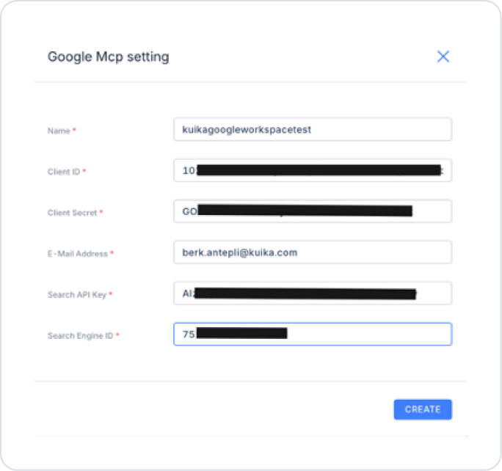Click the 'Google Mcp setting' title text
The image size is (502, 471).
coord(108,57)
